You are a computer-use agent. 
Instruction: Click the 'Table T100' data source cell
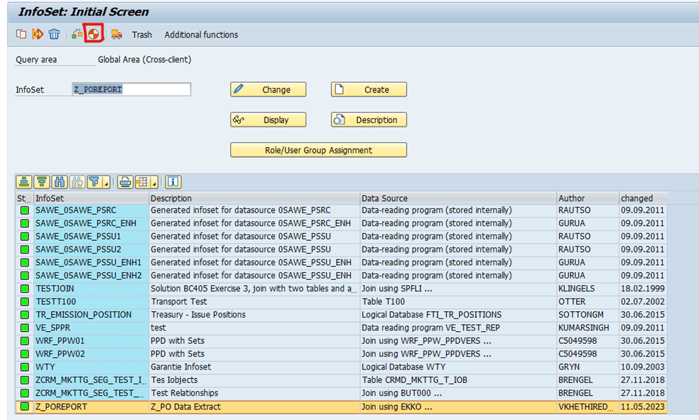[458, 302]
